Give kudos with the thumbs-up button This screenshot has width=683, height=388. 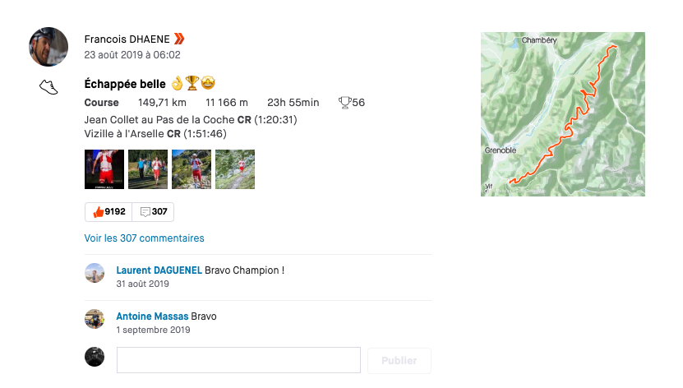coord(108,212)
